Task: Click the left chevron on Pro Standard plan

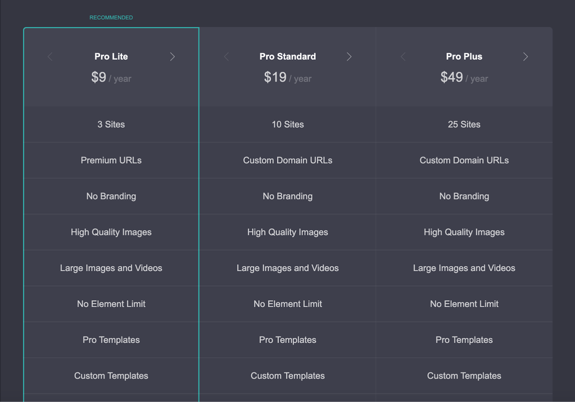Action: (226, 56)
